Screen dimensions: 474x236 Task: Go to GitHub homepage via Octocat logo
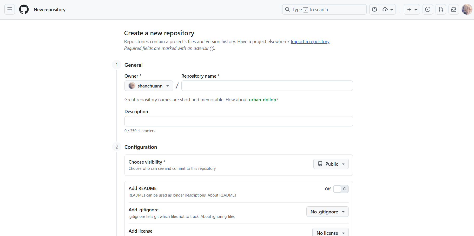[24, 10]
